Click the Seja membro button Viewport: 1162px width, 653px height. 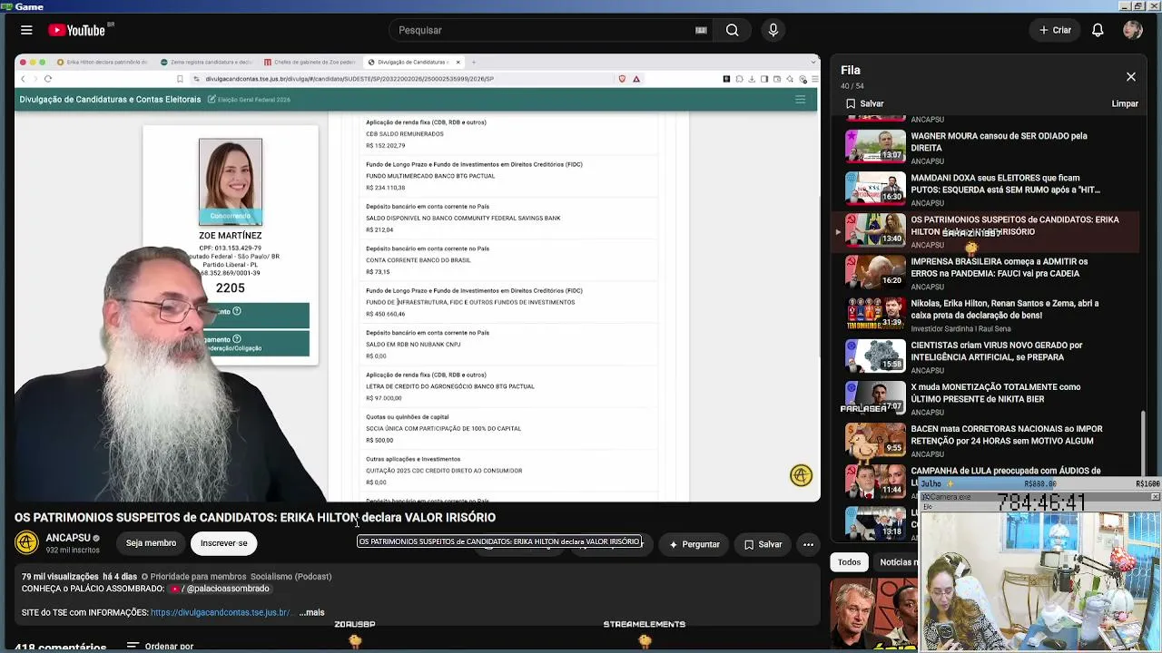click(x=151, y=543)
